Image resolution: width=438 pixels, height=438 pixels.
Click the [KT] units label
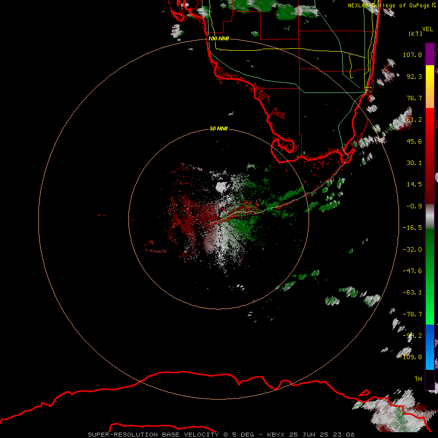coord(416,34)
